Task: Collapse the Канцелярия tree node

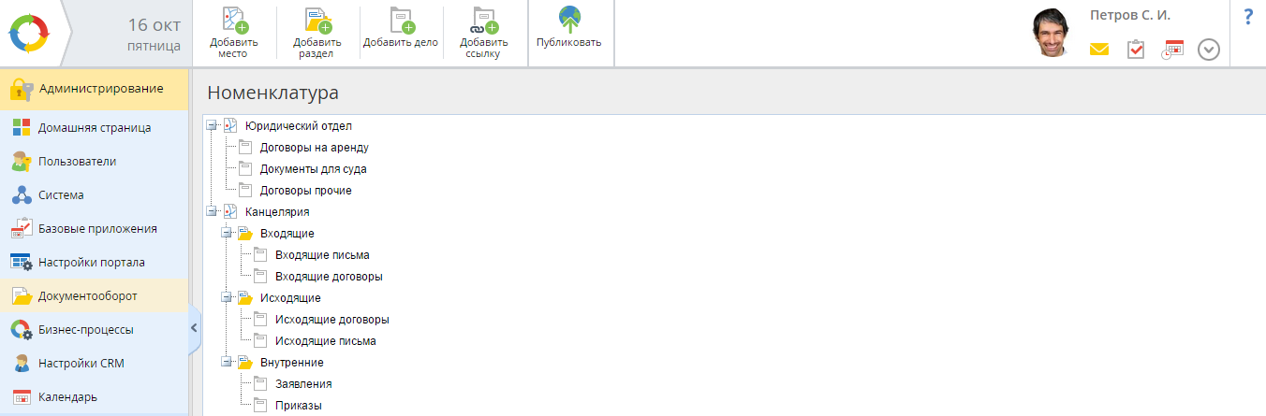Action: pyautogui.click(x=212, y=211)
